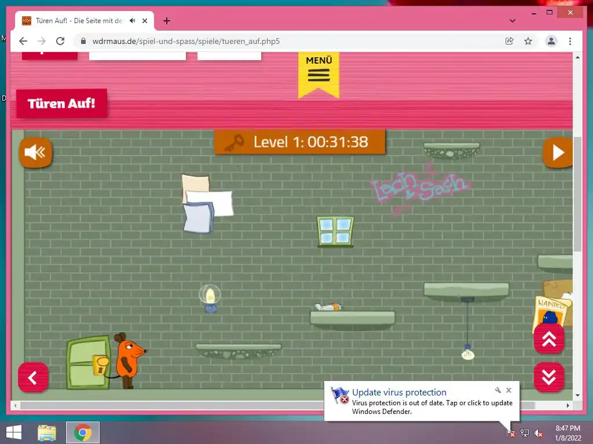Open the clock showing 8:47 PM
The image size is (593, 444).
[x=568, y=433]
